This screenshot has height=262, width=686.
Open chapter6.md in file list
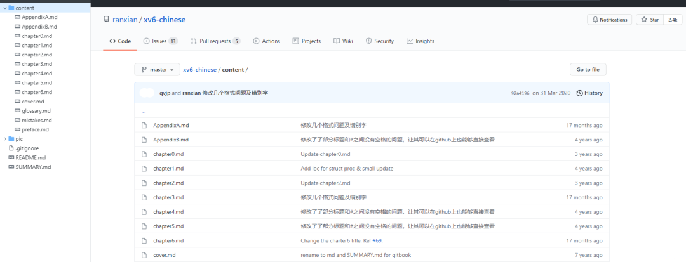click(x=168, y=240)
